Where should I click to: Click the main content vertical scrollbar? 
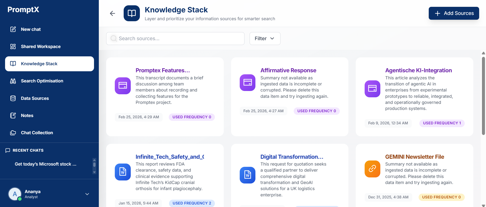pos(483,96)
